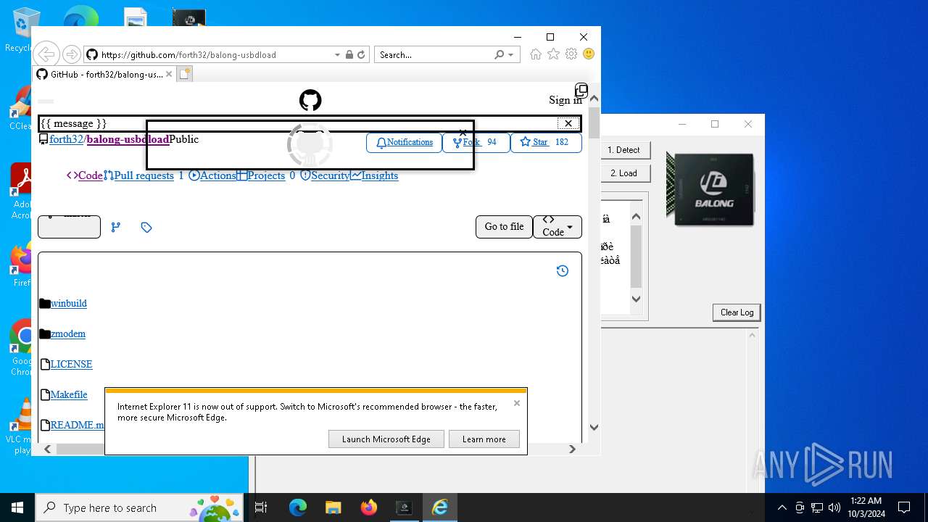The width and height of the screenshot is (928, 522).
Task: Click the Learn more button
Action: point(484,439)
